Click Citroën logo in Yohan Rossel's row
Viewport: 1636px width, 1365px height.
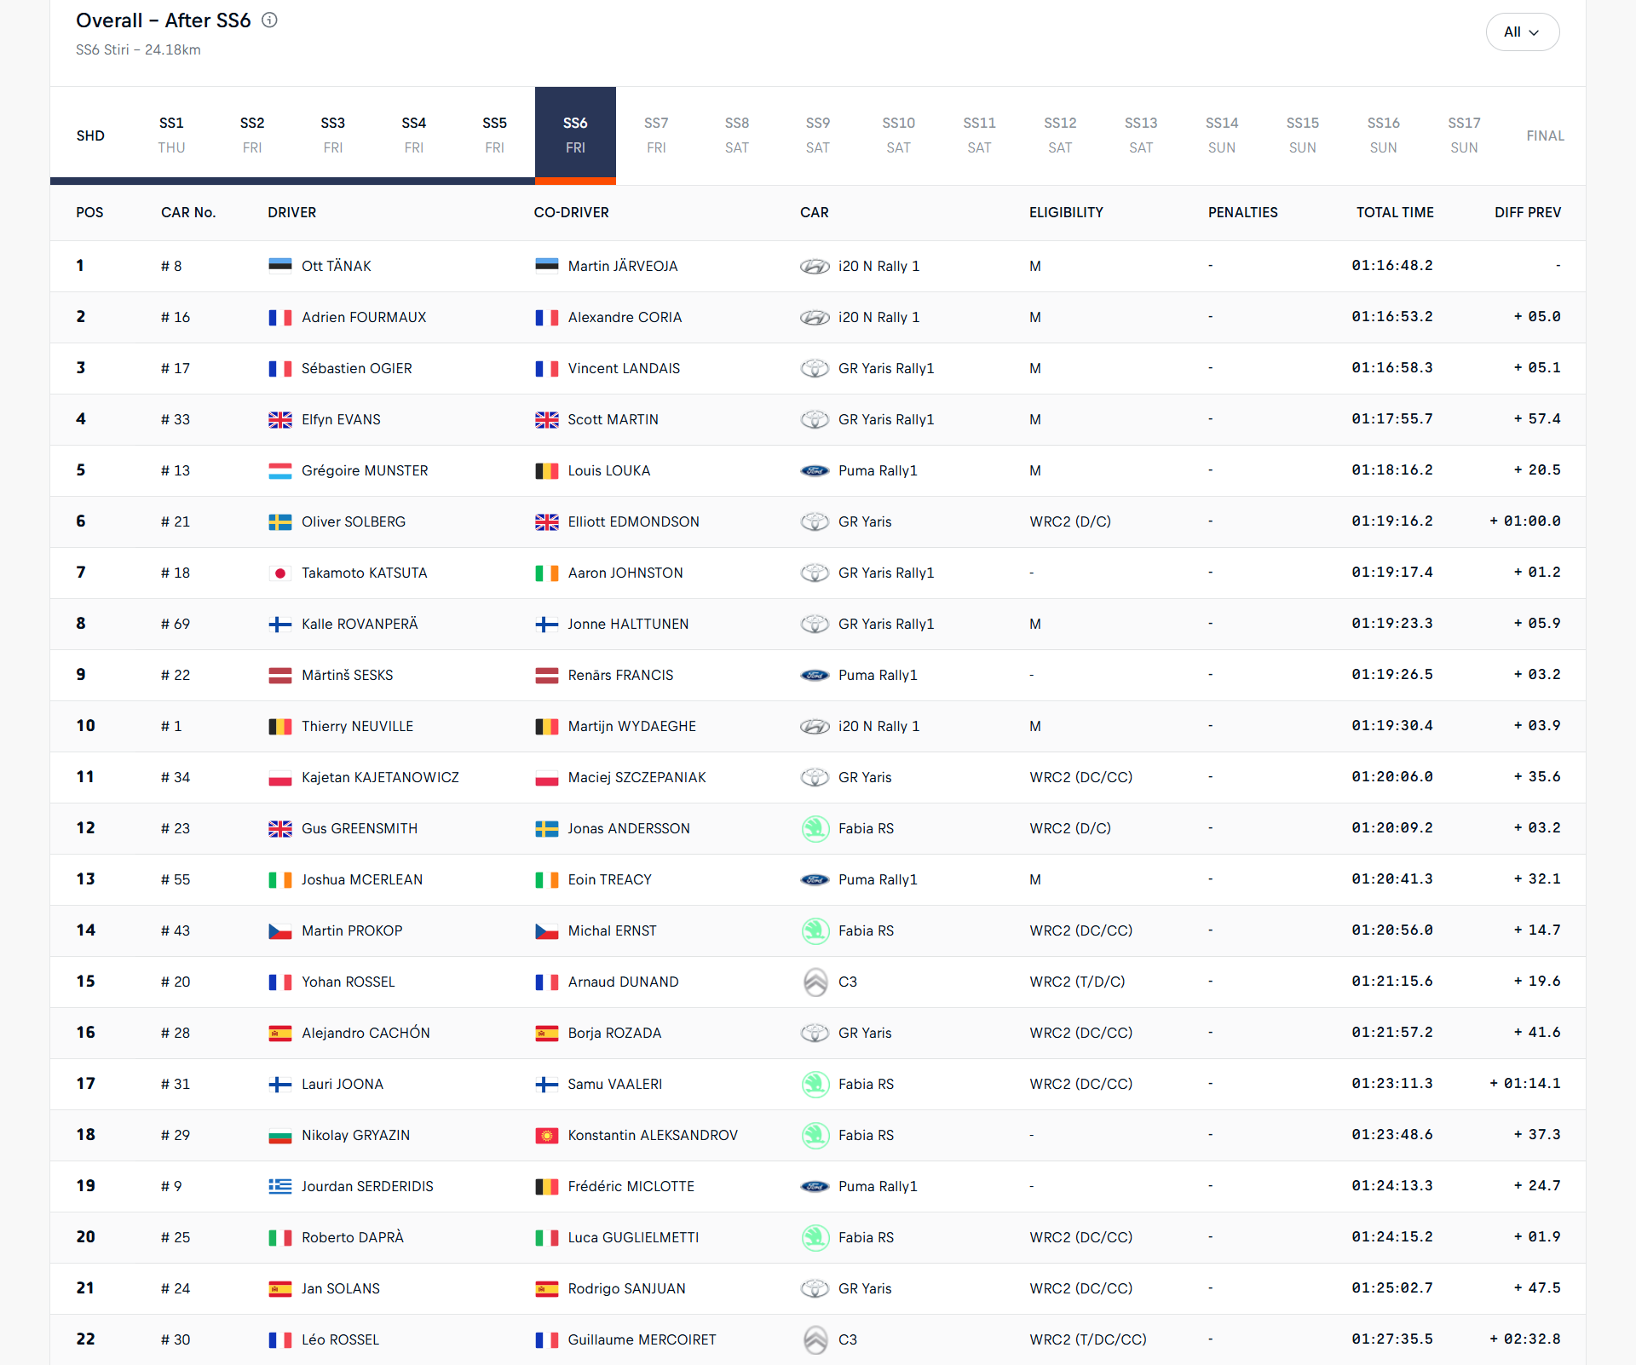(815, 982)
